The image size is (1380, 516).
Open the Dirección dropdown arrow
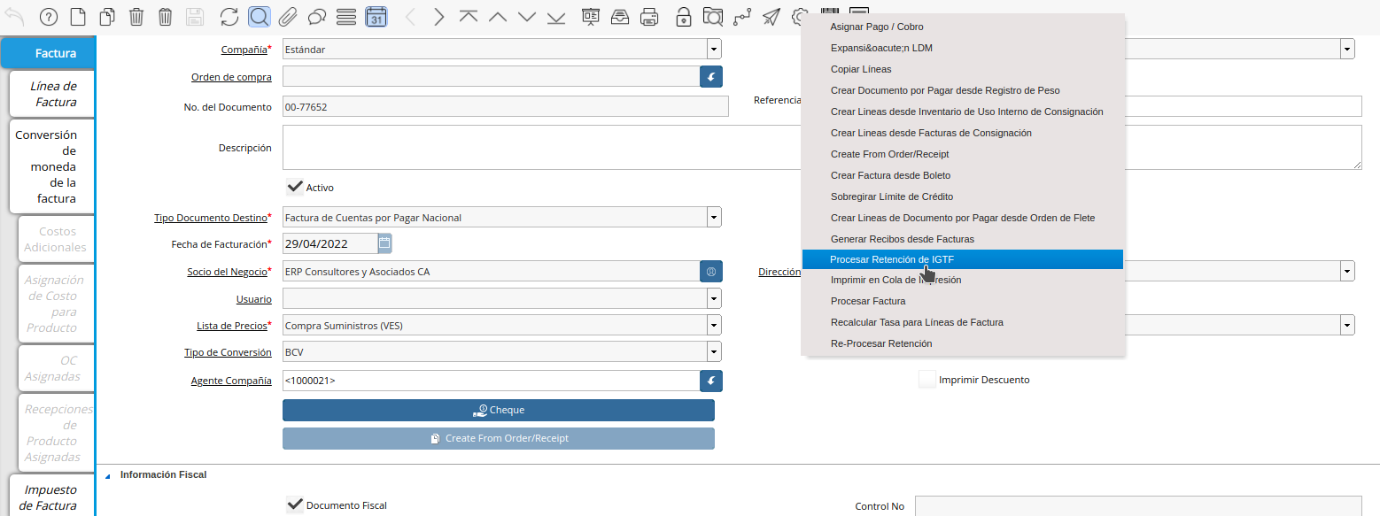click(x=1347, y=272)
